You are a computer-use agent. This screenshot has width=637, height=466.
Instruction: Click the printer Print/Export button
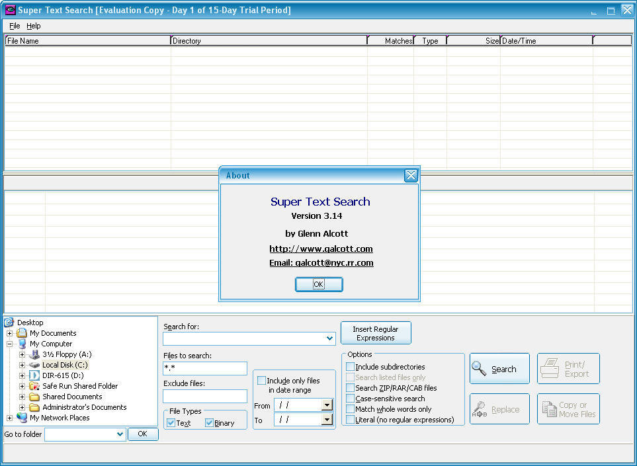568,369
